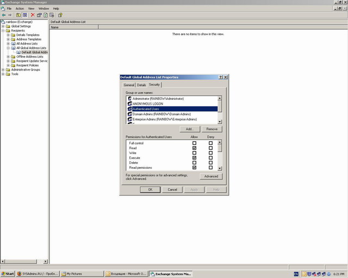Expand the Details Templates node
The image size is (348, 278).
coord(8,35)
